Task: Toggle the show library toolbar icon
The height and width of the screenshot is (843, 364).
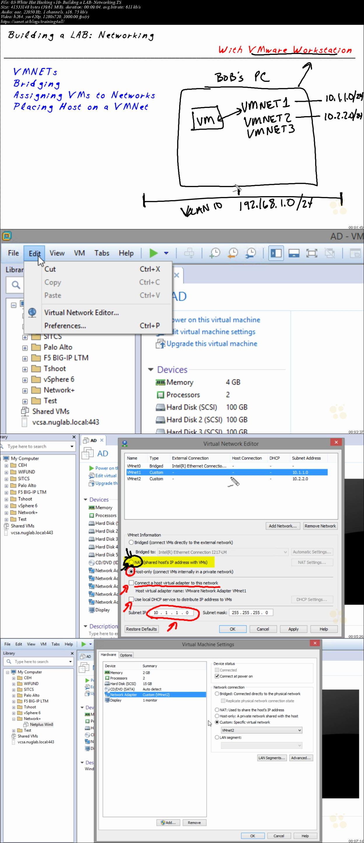Action: 276,253
